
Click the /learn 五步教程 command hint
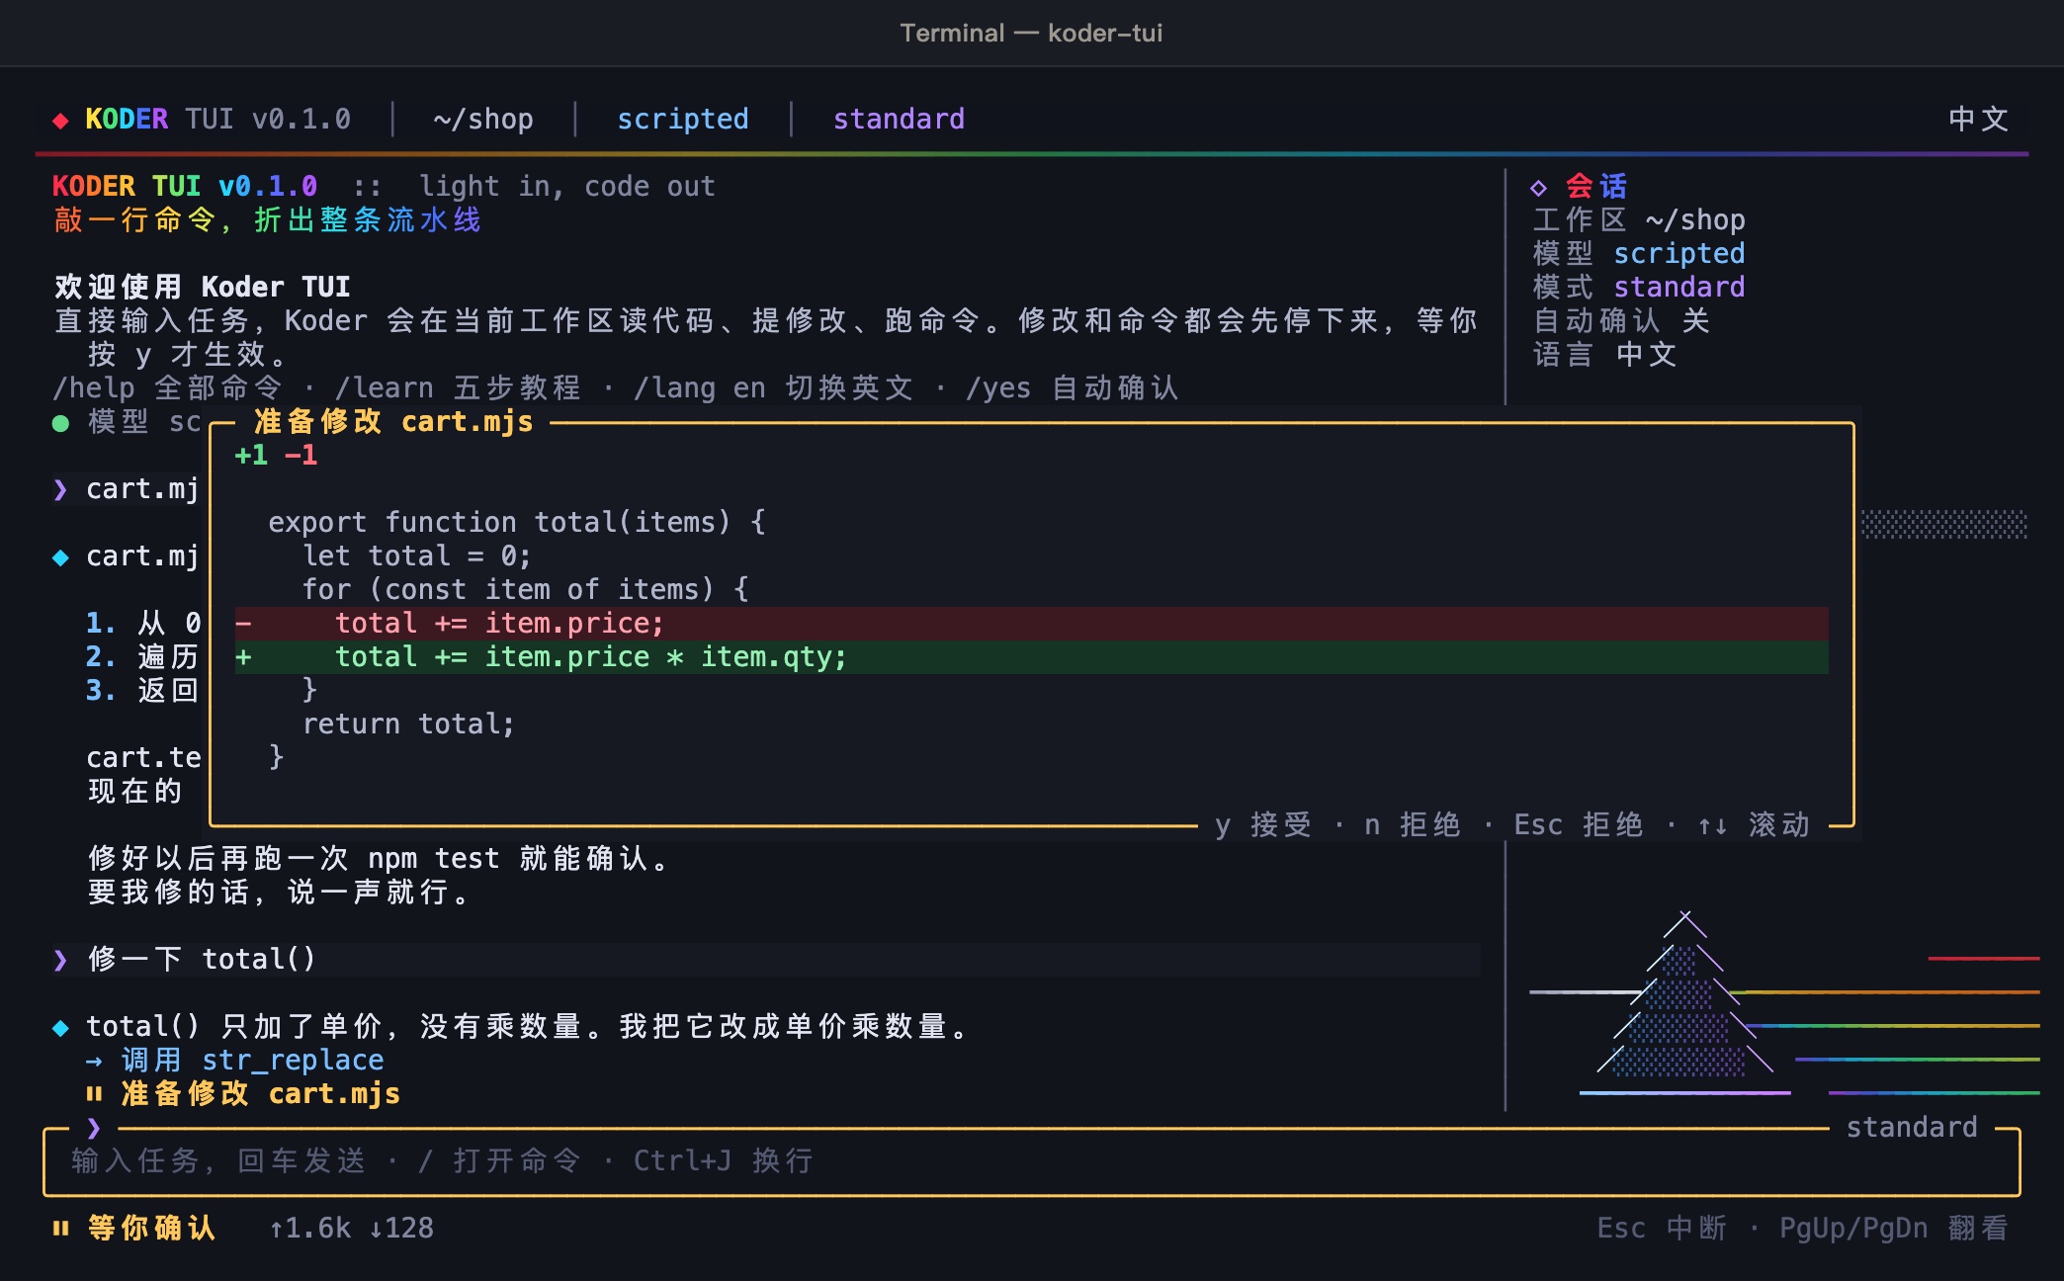[x=458, y=387]
